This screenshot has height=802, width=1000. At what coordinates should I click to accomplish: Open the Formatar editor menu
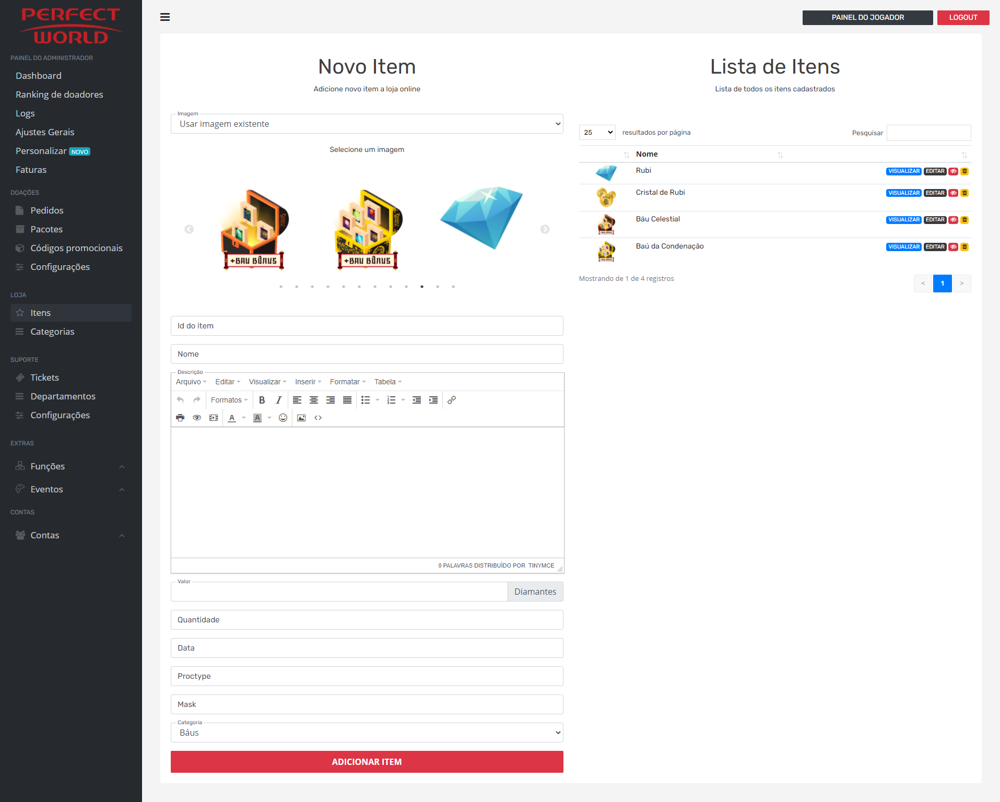[348, 382]
